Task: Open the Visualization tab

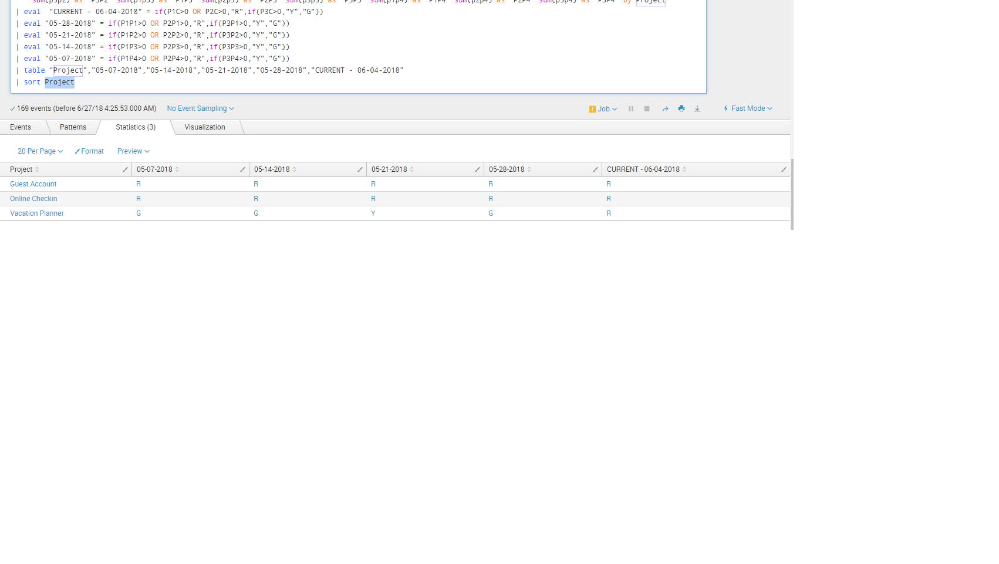Action: pos(205,127)
